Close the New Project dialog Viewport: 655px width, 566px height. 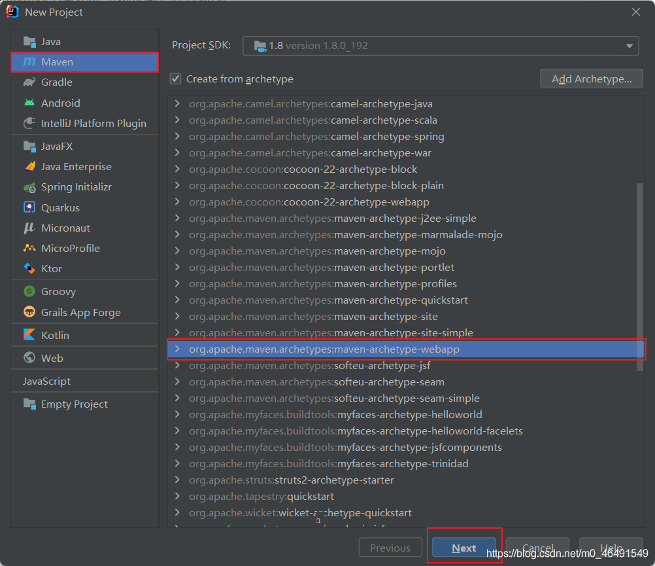636,12
